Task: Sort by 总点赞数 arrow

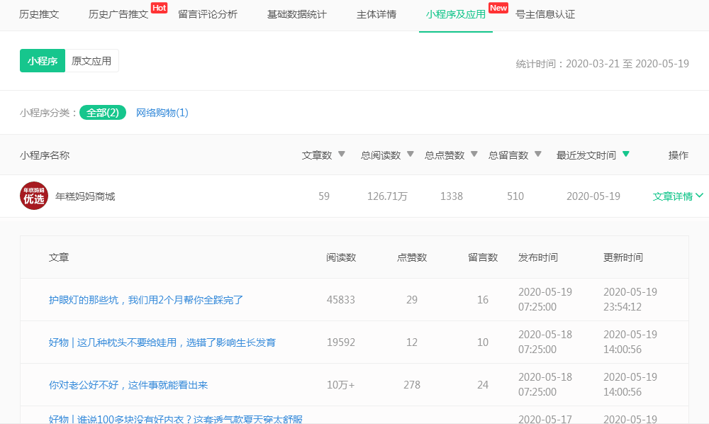Action: click(x=474, y=154)
